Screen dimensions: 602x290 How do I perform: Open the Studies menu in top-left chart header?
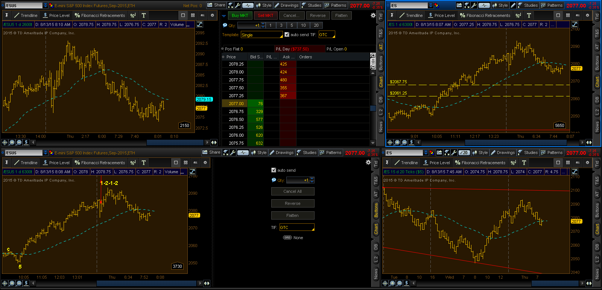tap(312, 5)
